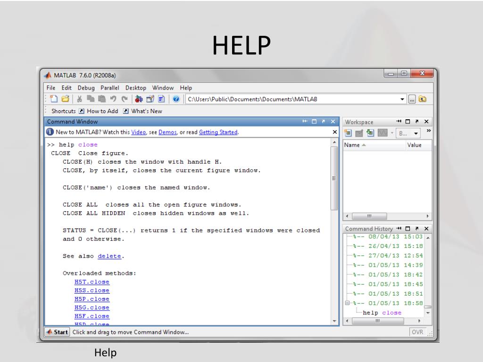This screenshot has width=483, height=362.
Task: Open the Workspace plot selector dropdown
Action: (408, 133)
